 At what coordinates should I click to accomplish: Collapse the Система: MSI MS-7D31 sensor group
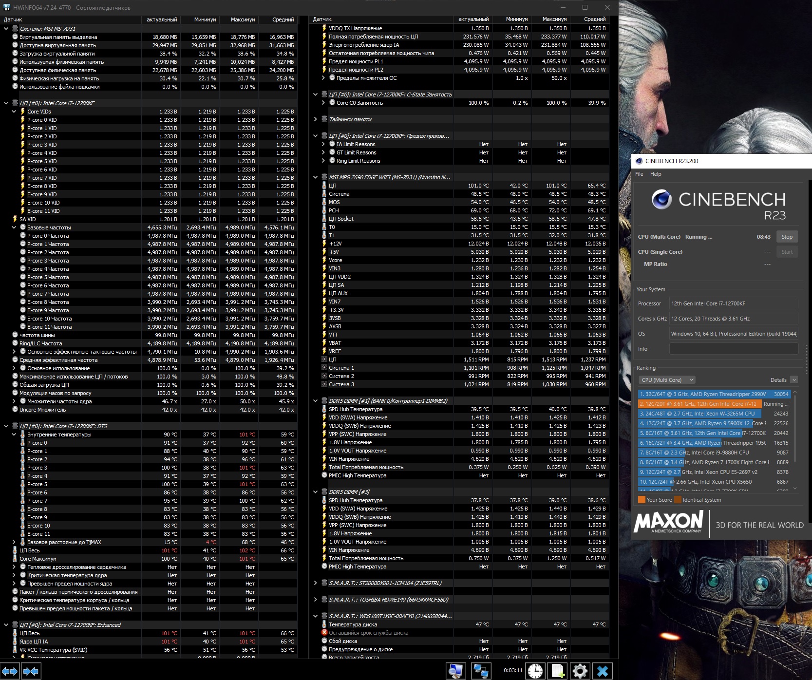click(x=6, y=29)
